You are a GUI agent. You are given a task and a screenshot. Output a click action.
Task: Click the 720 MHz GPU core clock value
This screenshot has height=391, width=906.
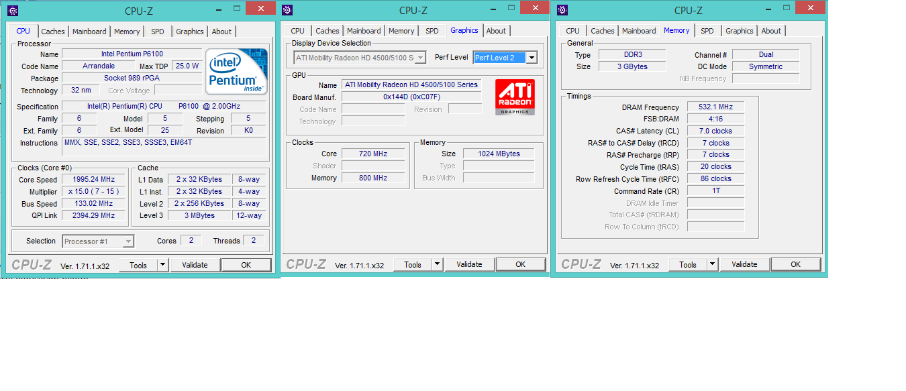point(373,154)
